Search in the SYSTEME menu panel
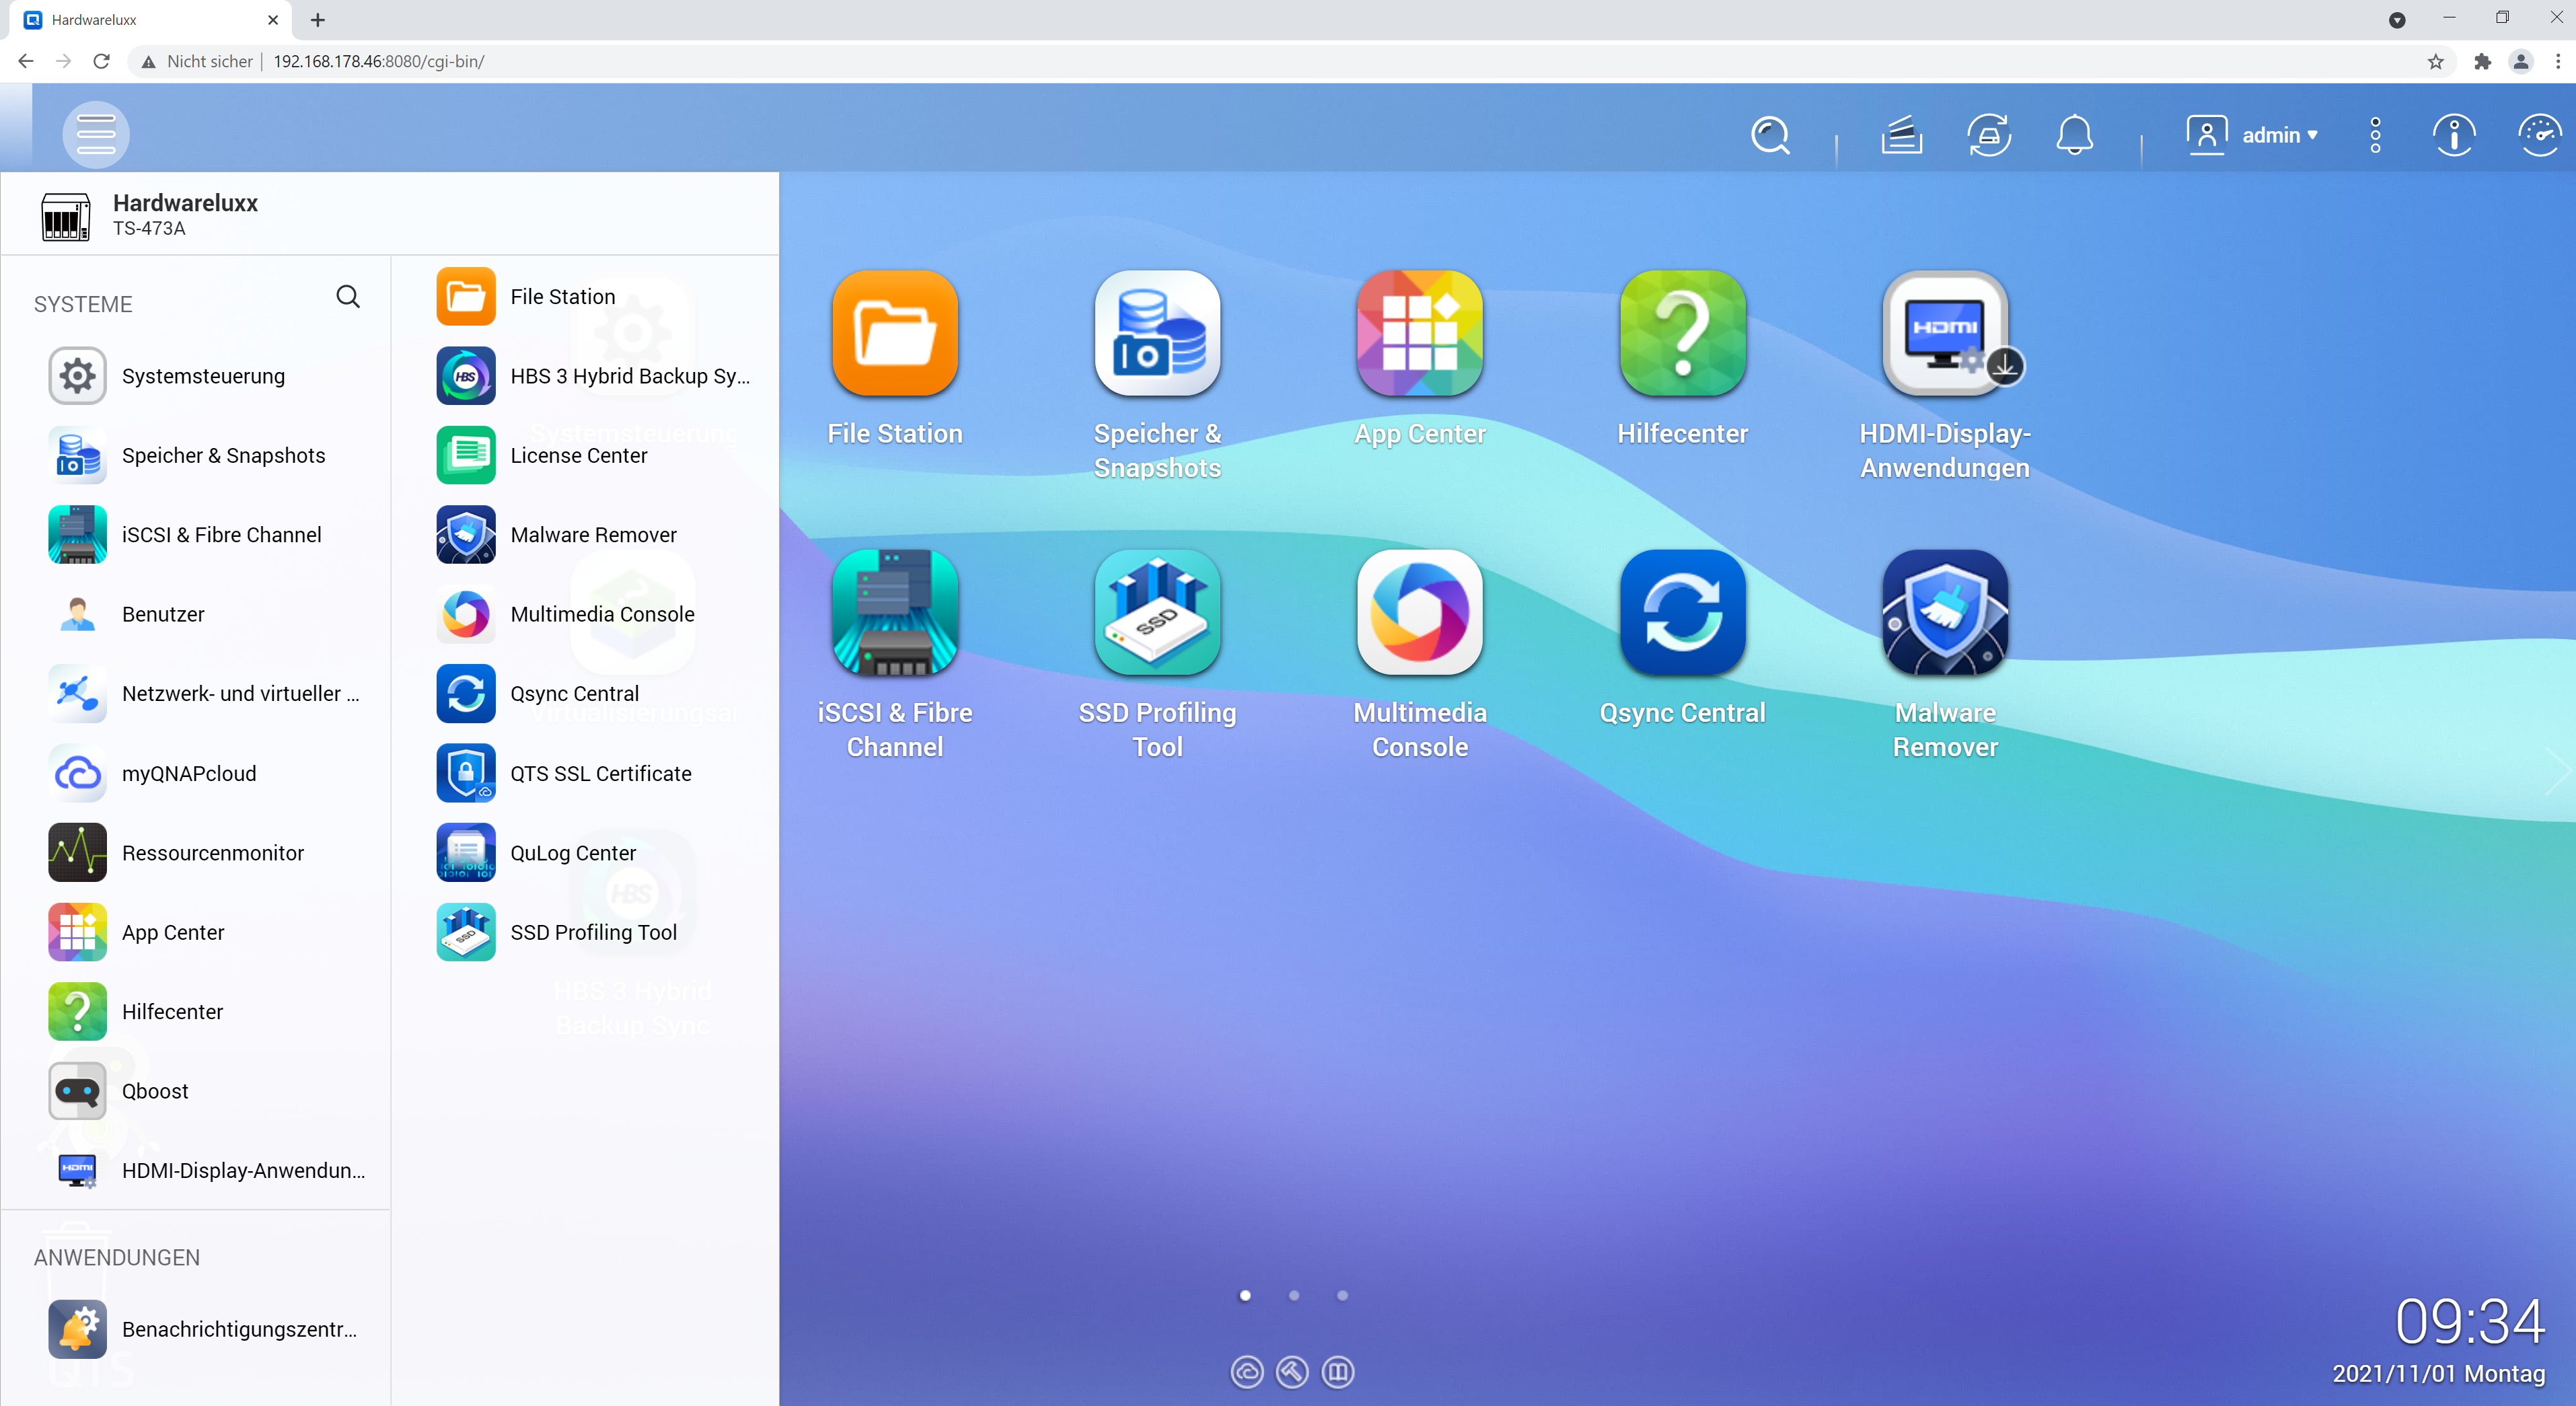Image resolution: width=2576 pixels, height=1406 pixels. (348, 296)
